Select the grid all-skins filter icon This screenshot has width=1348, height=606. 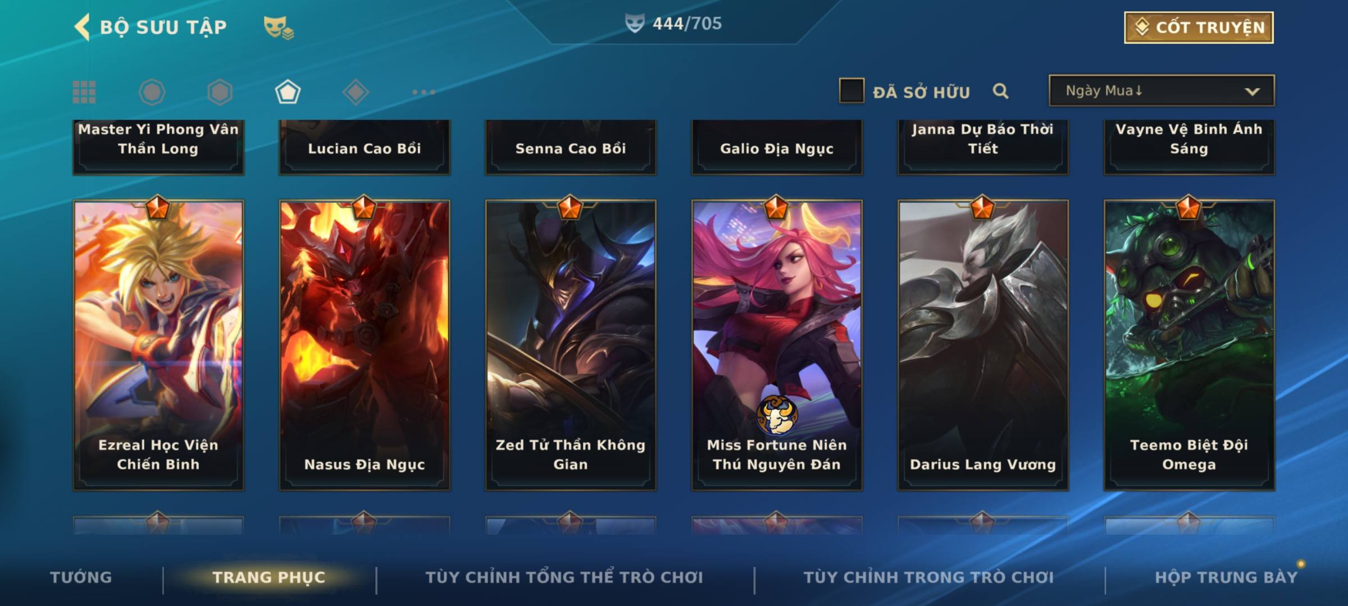click(x=84, y=92)
